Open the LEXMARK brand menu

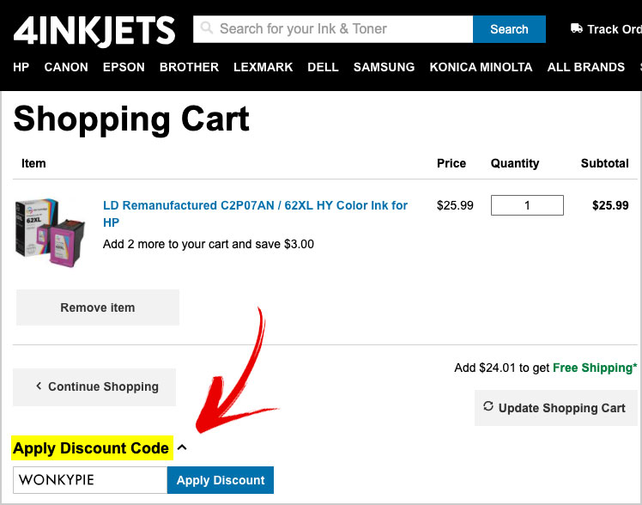263,67
